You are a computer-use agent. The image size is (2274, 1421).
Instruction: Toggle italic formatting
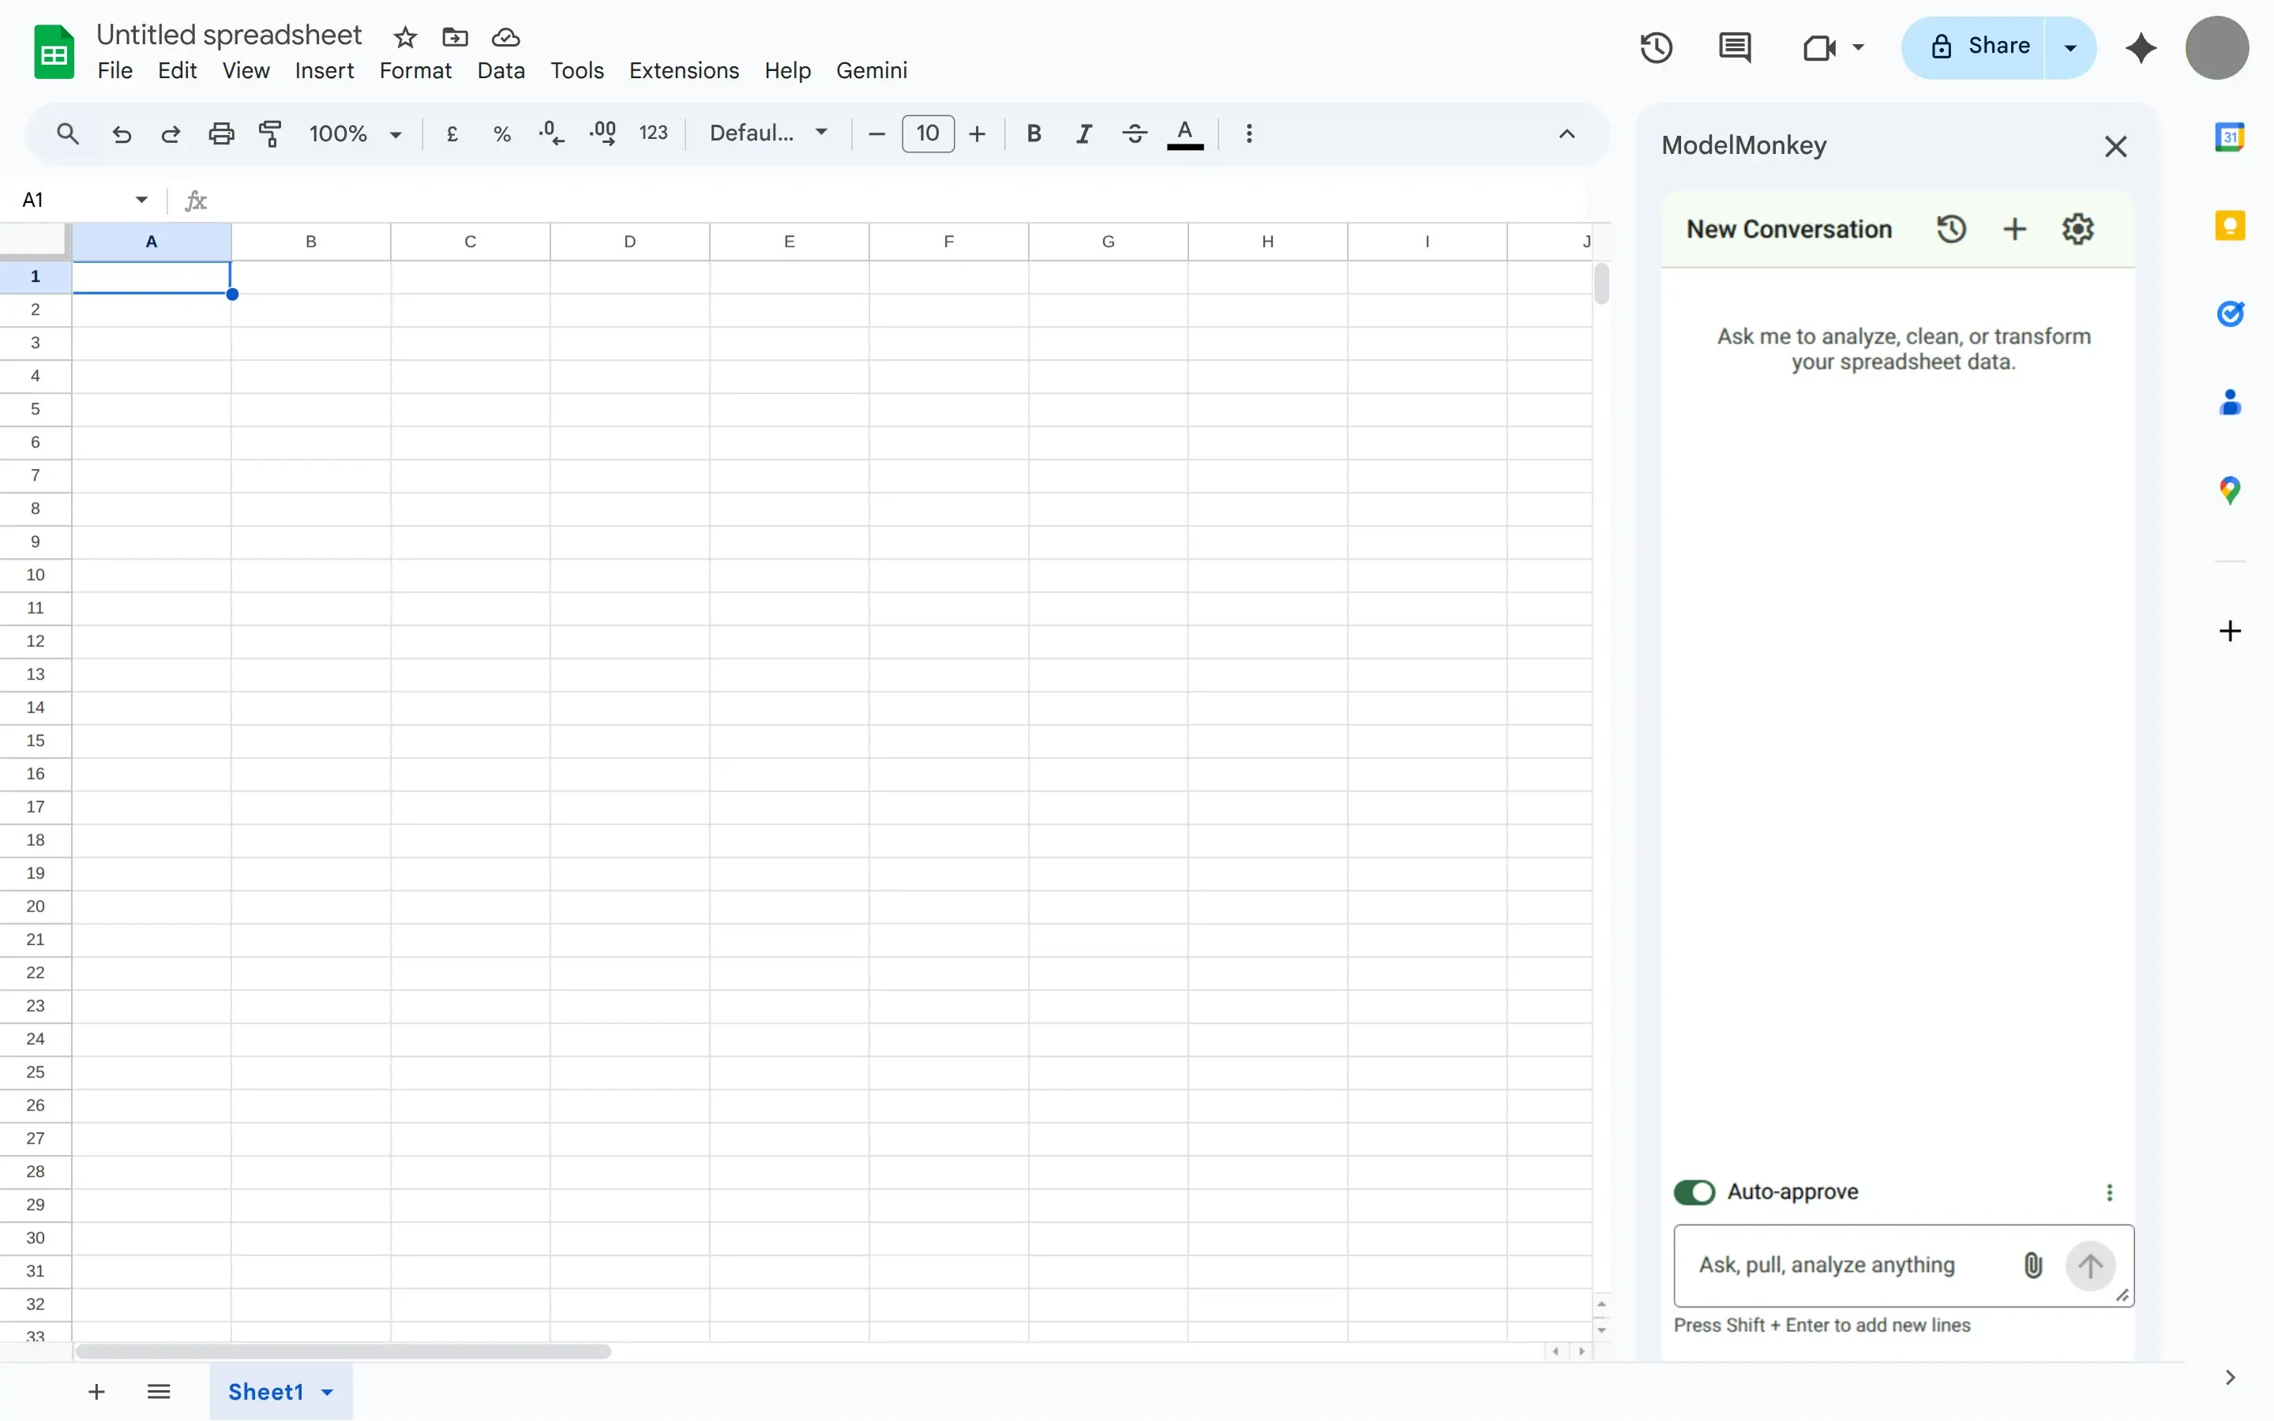(1083, 133)
